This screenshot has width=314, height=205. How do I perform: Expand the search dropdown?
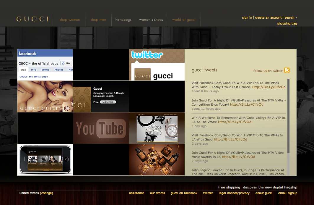click(x=291, y=17)
